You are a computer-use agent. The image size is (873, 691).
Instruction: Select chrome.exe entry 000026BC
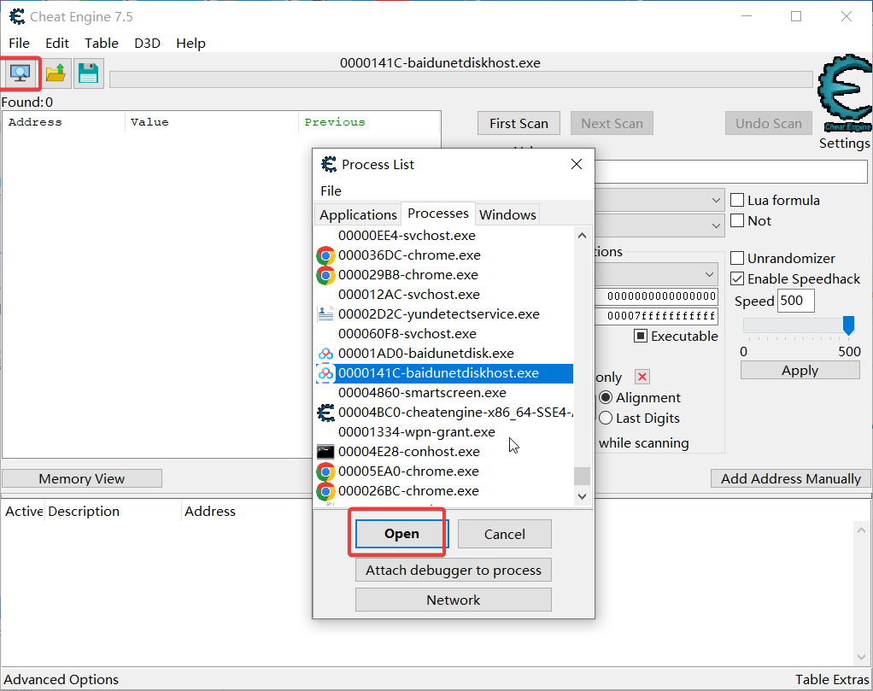(444, 491)
